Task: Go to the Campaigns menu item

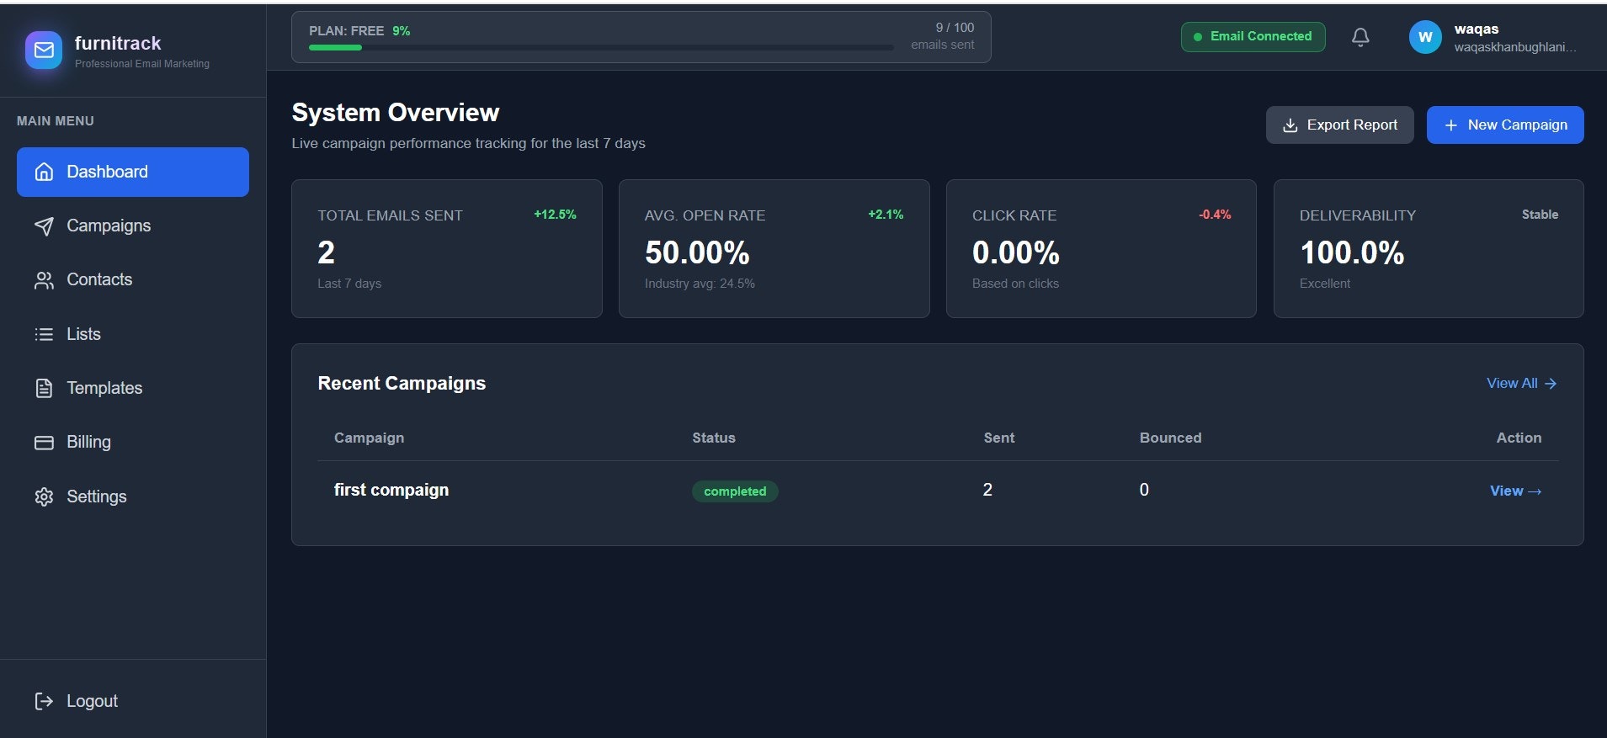Action: pos(133,226)
